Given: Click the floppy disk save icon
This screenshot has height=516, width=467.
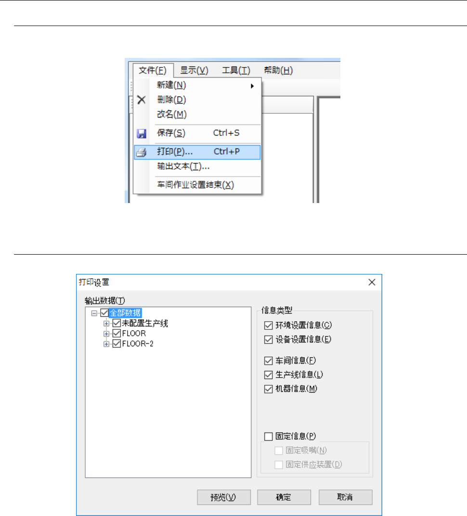Looking at the screenshot, I should pyautogui.click(x=142, y=133).
